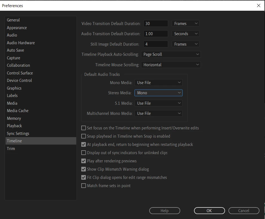The height and width of the screenshot is (219, 265).
Task: Select the Timeline category
Action: 40,141
